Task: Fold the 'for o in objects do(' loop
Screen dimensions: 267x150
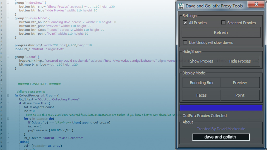Action: pyautogui.click(x=8, y=119)
